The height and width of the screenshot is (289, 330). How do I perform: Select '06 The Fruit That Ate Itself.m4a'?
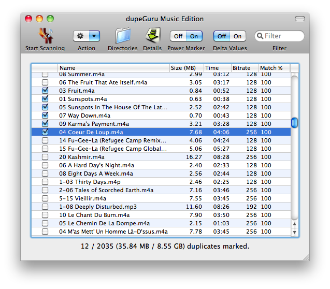point(161,82)
